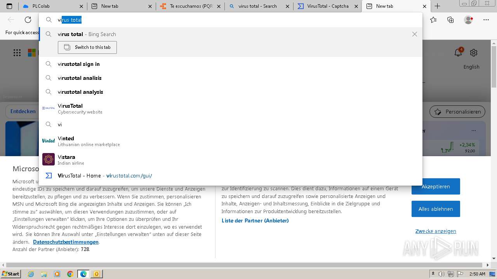The width and height of the screenshot is (497, 279).
Task: Click the Microsoft Edge taskbar icon
Action: [83, 274]
